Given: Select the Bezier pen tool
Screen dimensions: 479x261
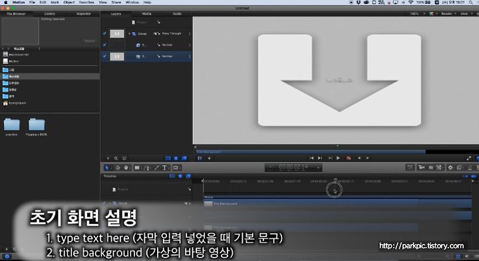Looking at the screenshot, I should tap(147, 168).
